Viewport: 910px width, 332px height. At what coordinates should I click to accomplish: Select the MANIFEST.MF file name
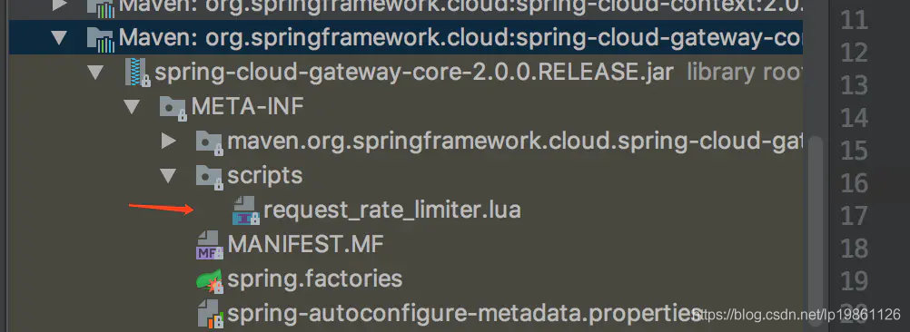click(306, 245)
